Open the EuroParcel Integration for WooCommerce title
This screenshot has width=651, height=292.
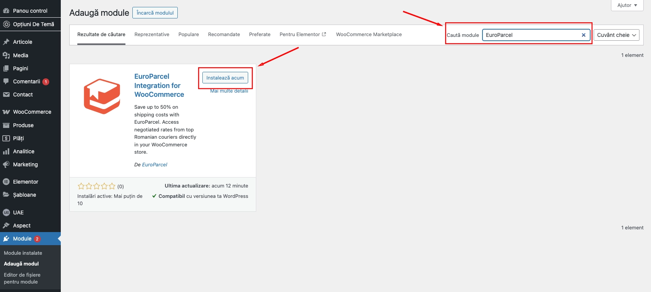(x=159, y=85)
